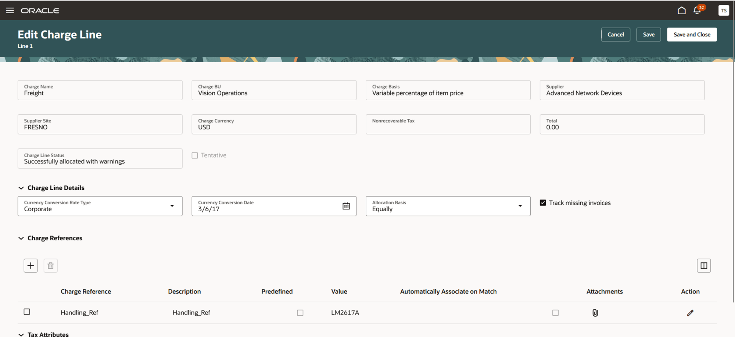
Task: Click the Nonrecoverable Tax field
Action: (448, 124)
